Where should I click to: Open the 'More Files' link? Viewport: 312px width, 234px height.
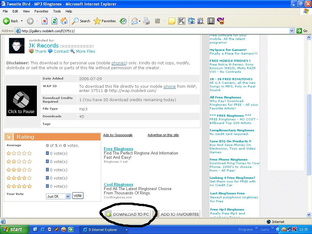point(85,51)
